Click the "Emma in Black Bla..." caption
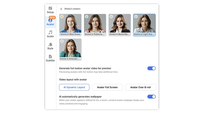The height and width of the screenshot is (114, 203). (x=119, y=34)
